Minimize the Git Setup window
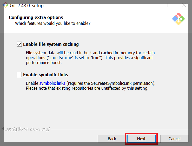Screen dimensions: 192x146 coord(148,5)
